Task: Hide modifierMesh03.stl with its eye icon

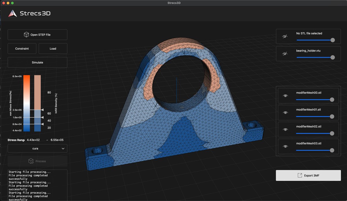Action: [285, 147]
